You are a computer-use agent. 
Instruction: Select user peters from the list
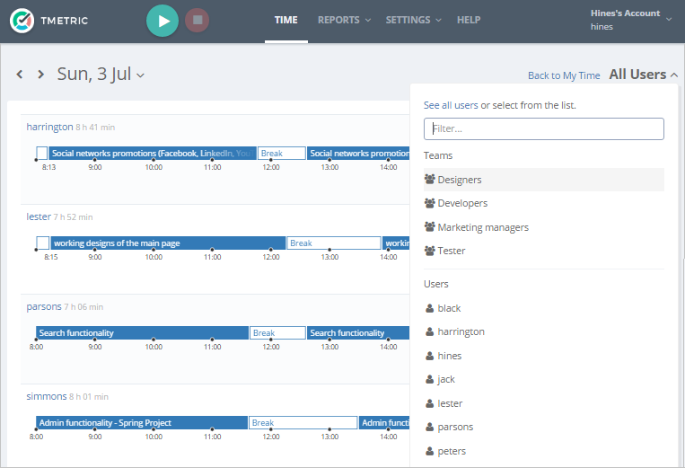pyautogui.click(x=544, y=451)
